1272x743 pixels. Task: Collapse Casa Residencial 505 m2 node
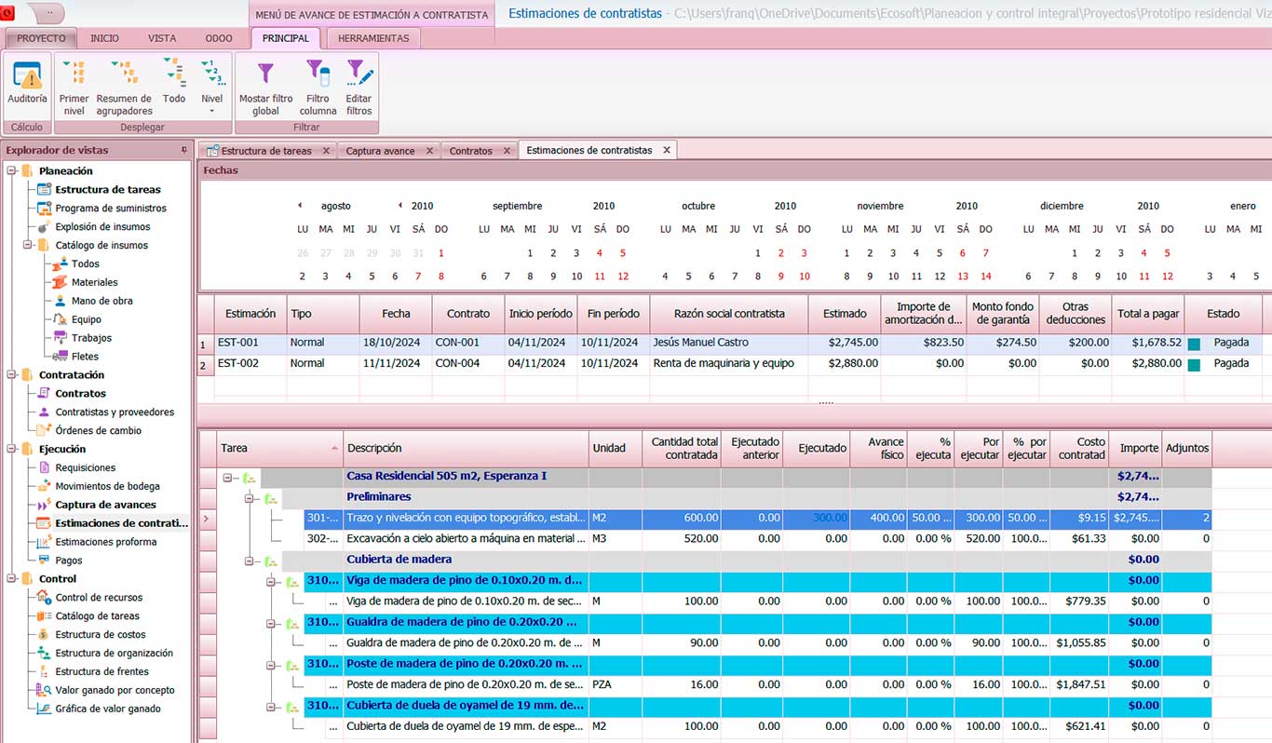click(227, 477)
